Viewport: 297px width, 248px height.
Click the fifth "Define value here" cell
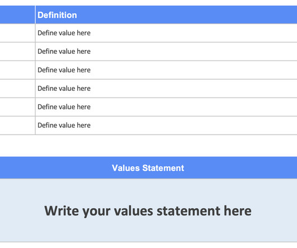click(x=166, y=107)
